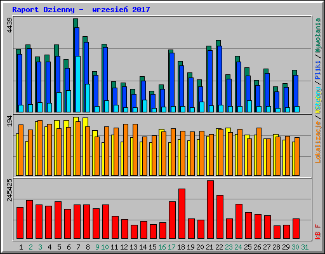Select day label "26" on the axis
The image size is (325, 254).
pos(257,247)
